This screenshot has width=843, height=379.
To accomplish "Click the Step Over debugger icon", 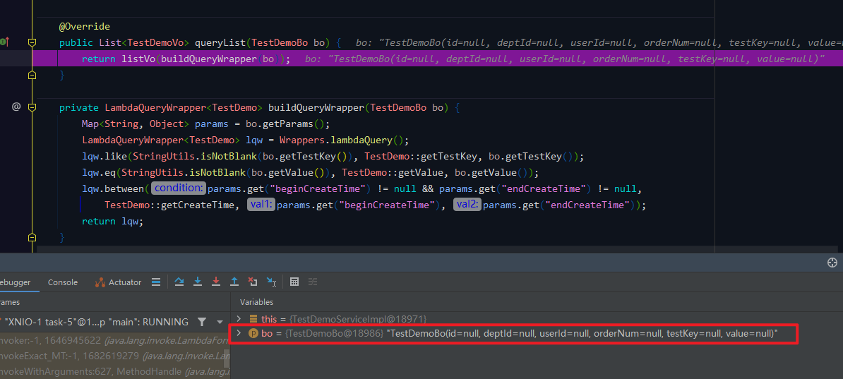I will coord(179,282).
